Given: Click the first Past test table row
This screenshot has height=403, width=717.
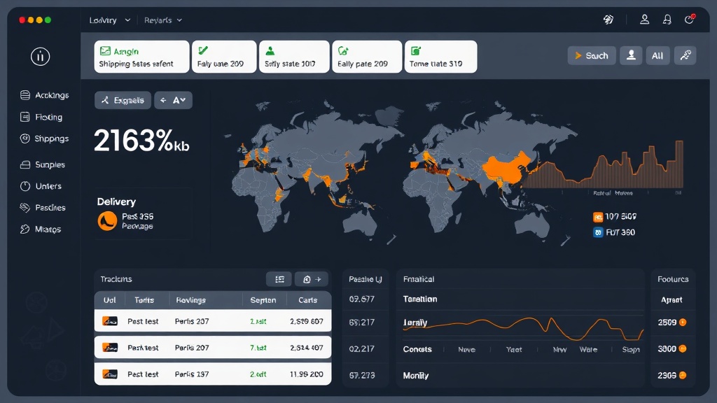Looking at the screenshot, I should point(213,321).
